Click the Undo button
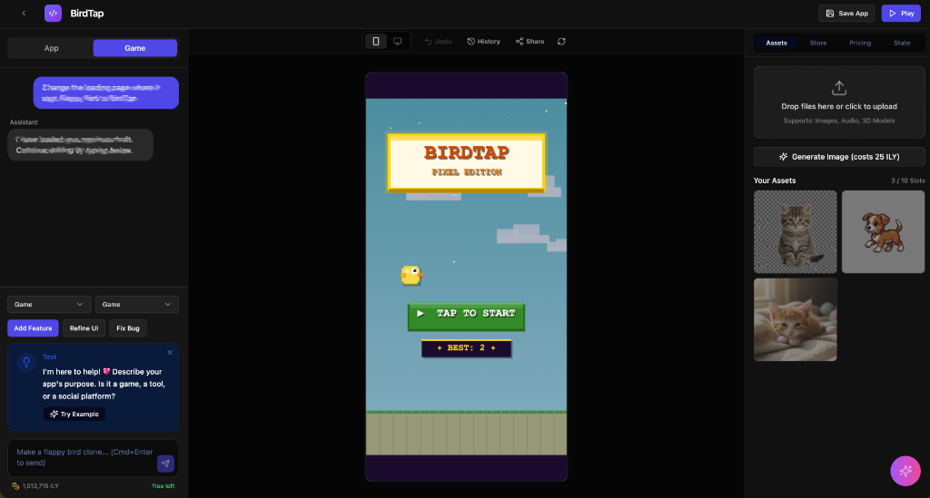This screenshot has height=498, width=930. pos(439,42)
